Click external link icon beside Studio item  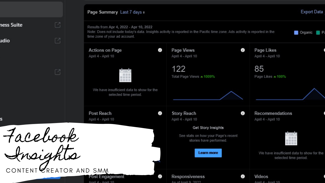coord(58,41)
